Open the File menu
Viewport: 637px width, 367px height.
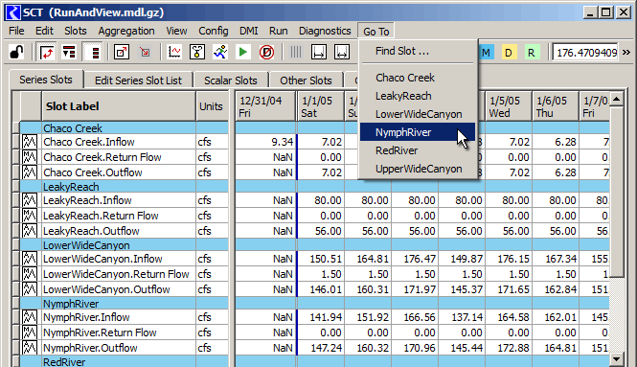(x=16, y=31)
